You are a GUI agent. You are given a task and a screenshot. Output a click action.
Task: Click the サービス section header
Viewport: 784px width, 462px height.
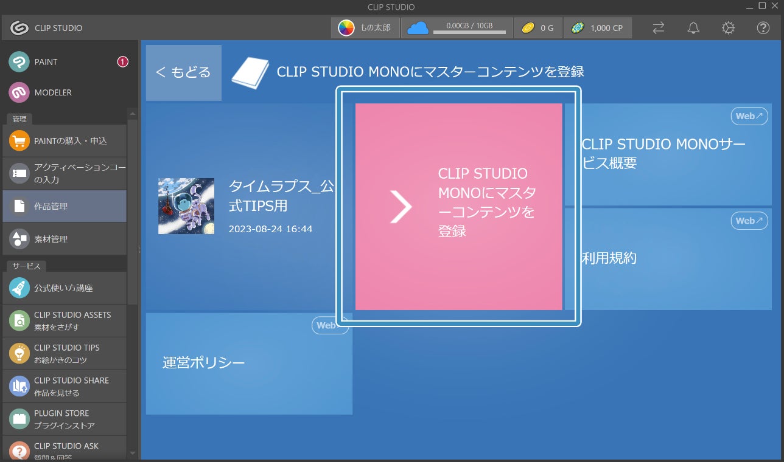(26, 266)
